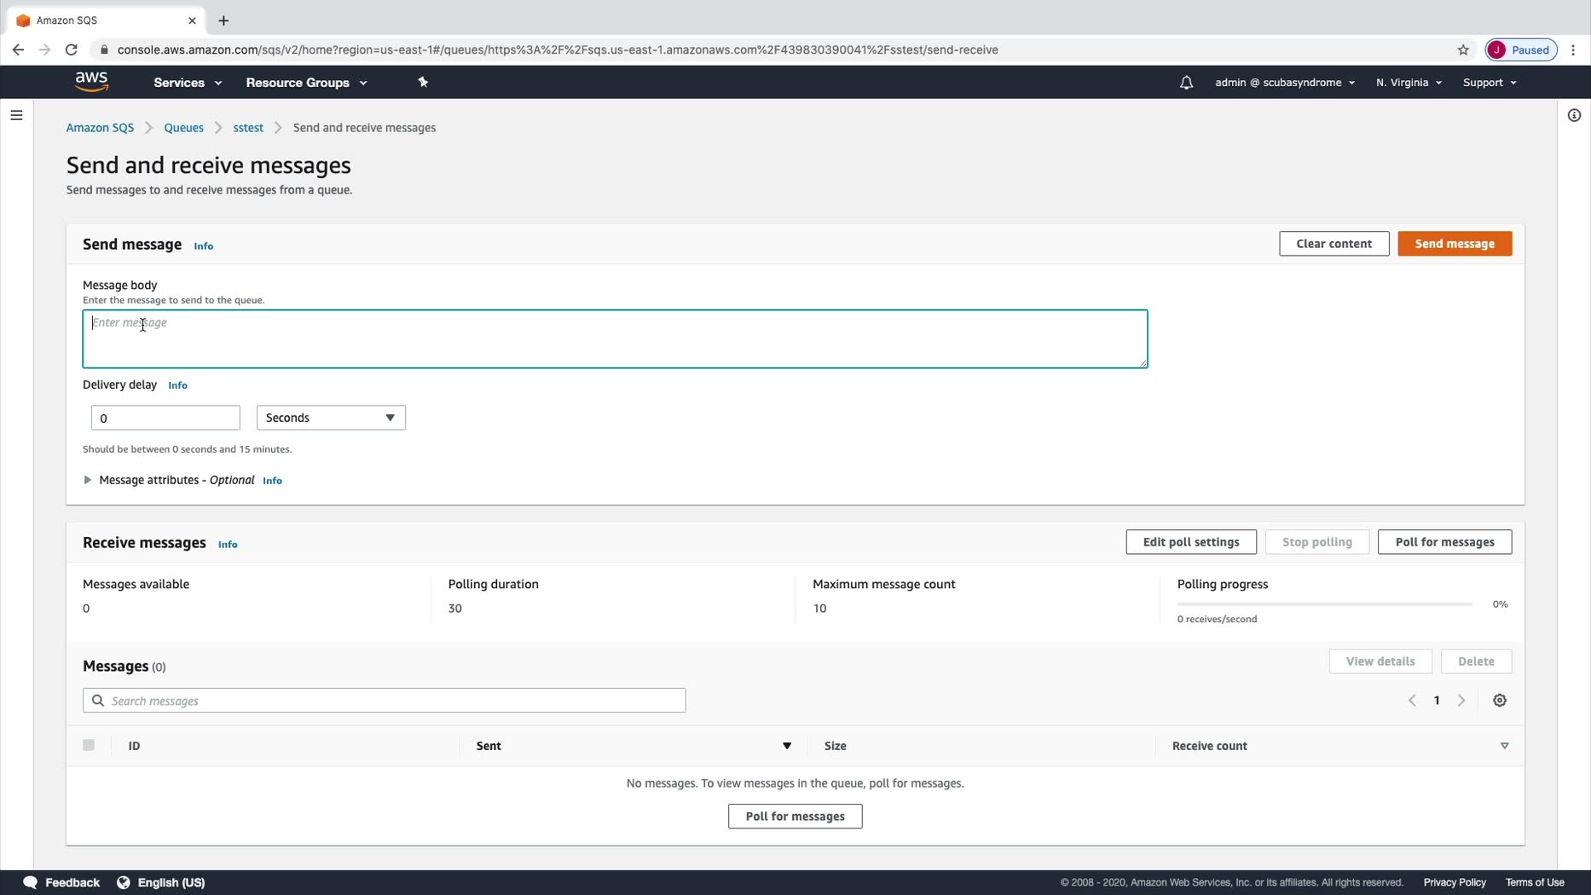Bookmark this page with the star icon
This screenshot has width=1591, height=895.
click(1463, 49)
